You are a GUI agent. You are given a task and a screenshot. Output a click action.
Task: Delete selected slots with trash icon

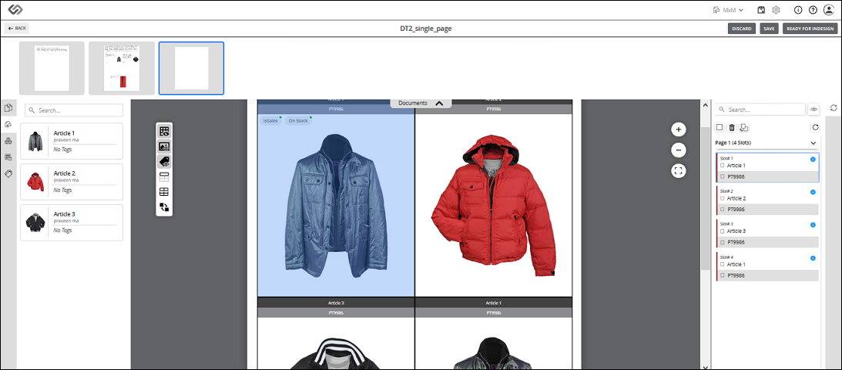pos(731,127)
